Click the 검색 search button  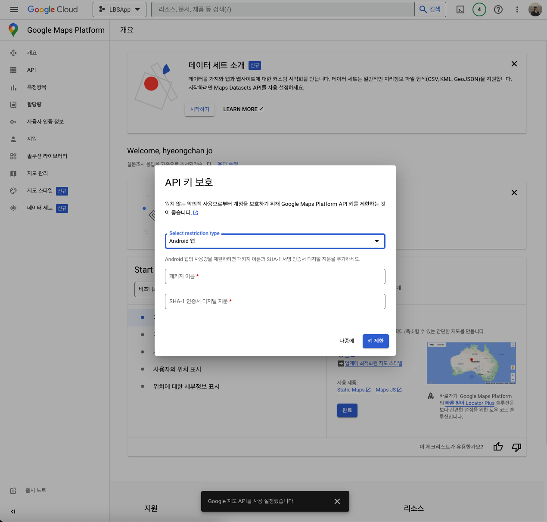point(430,9)
